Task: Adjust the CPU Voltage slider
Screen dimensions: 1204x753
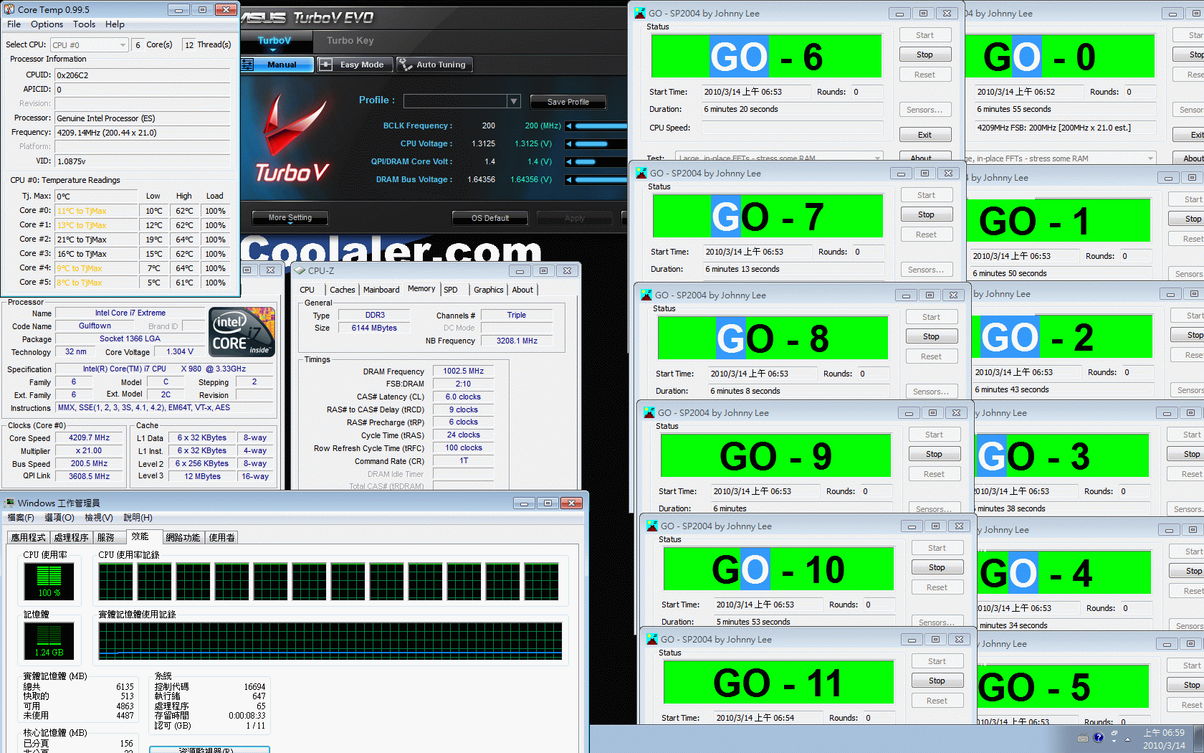Action: (601, 143)
